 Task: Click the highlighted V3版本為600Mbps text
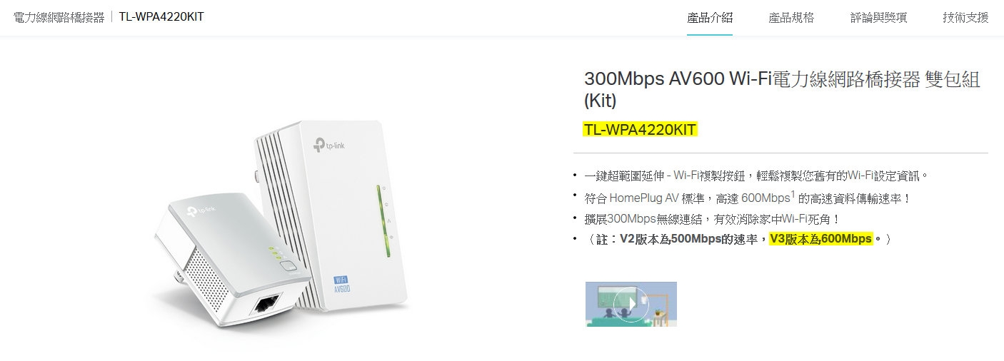[x=821, y=239]
